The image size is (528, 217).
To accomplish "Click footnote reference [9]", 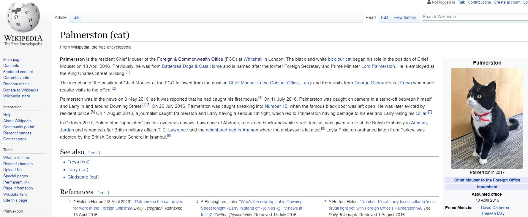I will coord(169,136).
